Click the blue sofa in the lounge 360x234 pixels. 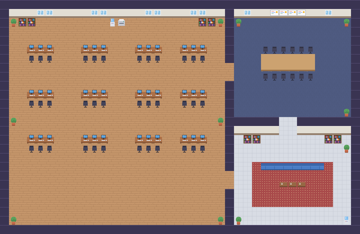click(292, 166)
